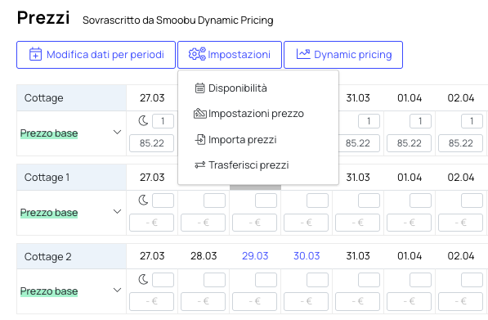Expand the Prezzo base dropdown for Cottage 1
This screenshot has width=488, height=320.
[x=117, y=212]
